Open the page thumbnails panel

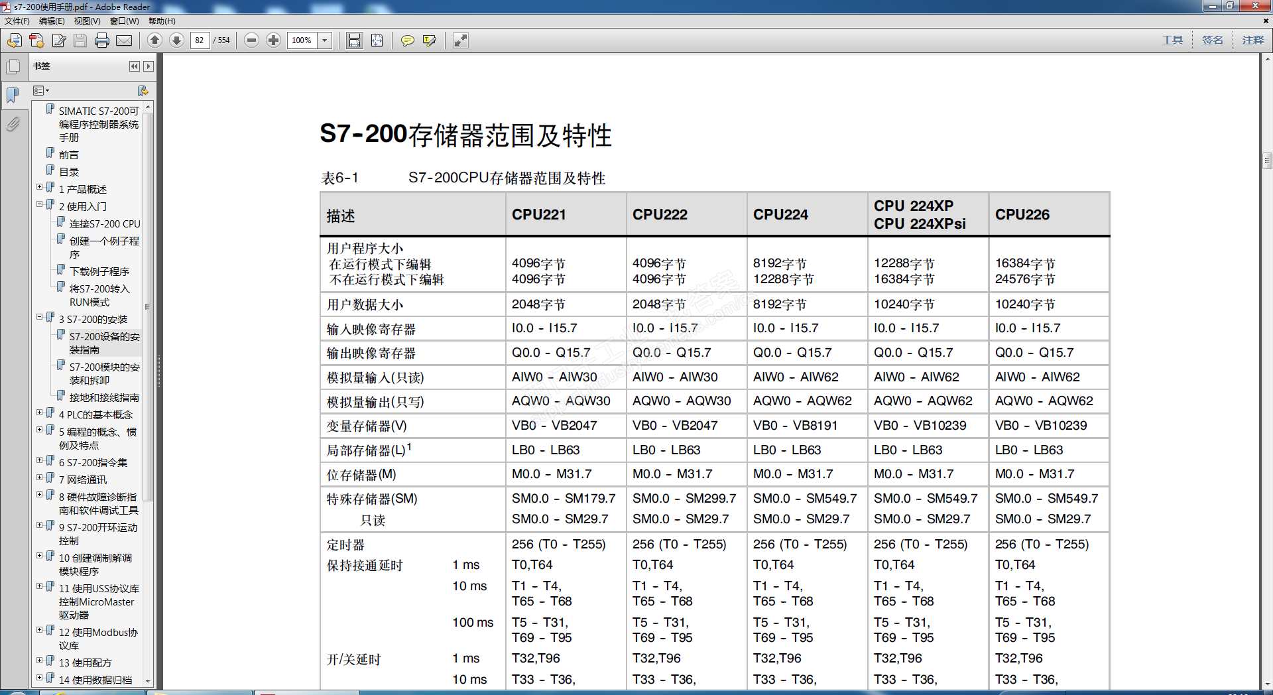coord(13,66)
